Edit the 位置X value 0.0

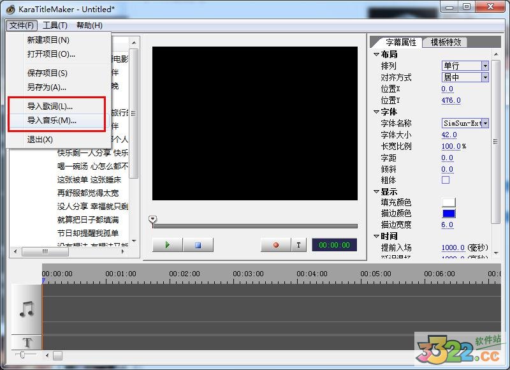(x=448, y=89)
